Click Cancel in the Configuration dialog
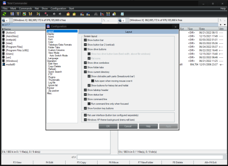 pos(128,126)
